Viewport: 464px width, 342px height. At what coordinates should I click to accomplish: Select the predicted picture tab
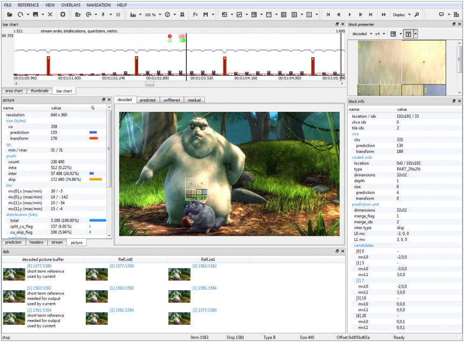(x=148, y=100)
